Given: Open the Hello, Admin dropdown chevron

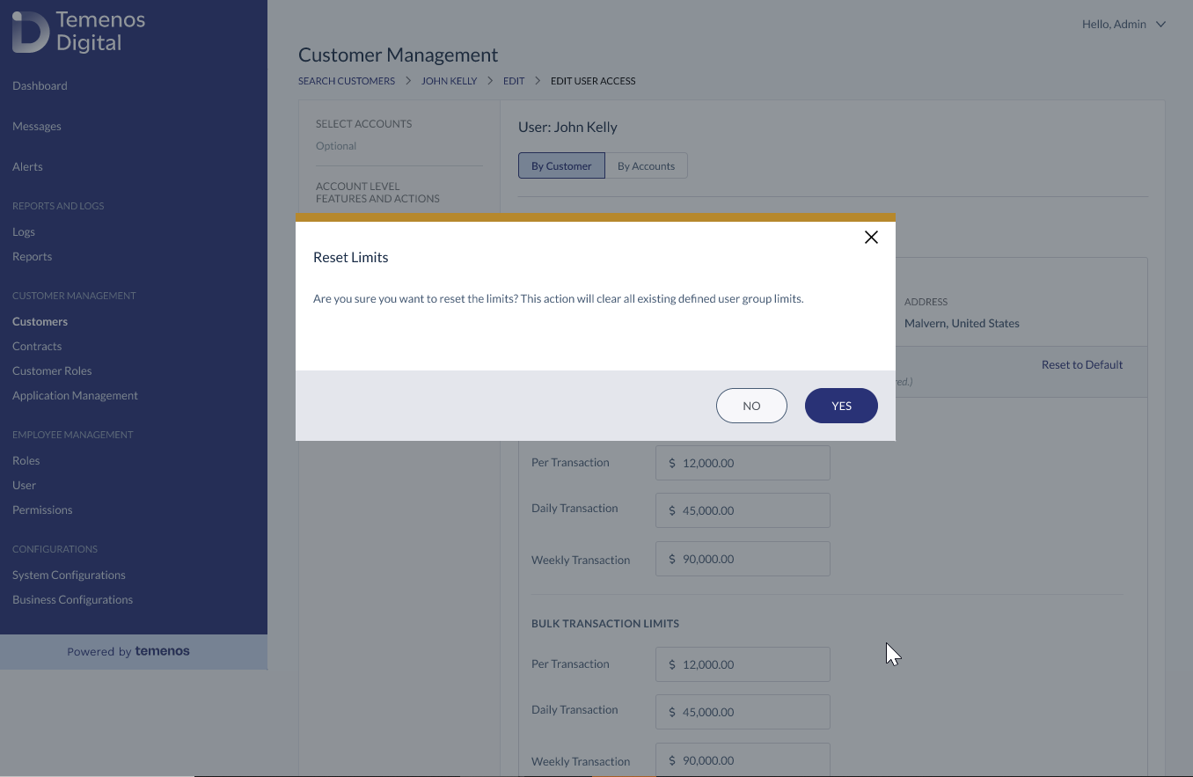Looking at the screenshot, I should (1160, 25).
